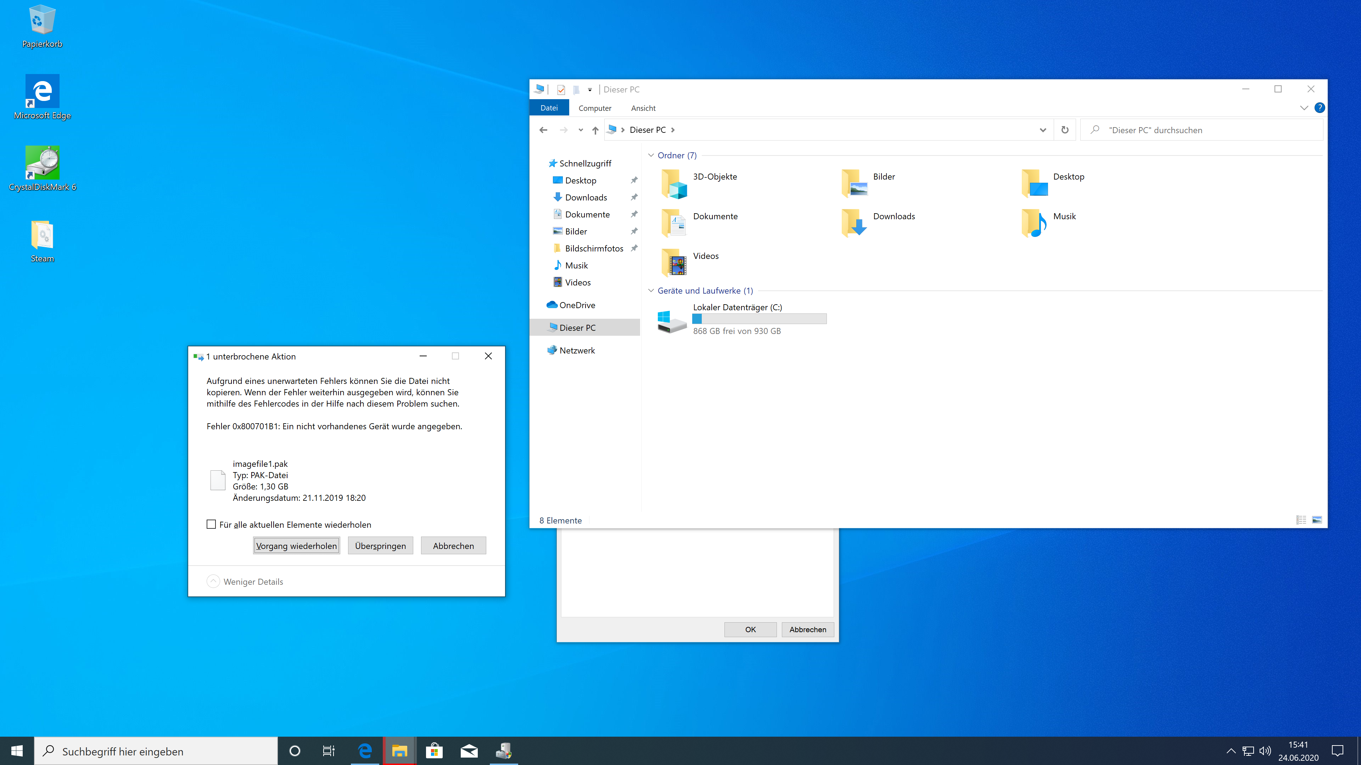Click the Explorer search field
This screenshot has height=765, width=1361.
tap(1202, 130)
